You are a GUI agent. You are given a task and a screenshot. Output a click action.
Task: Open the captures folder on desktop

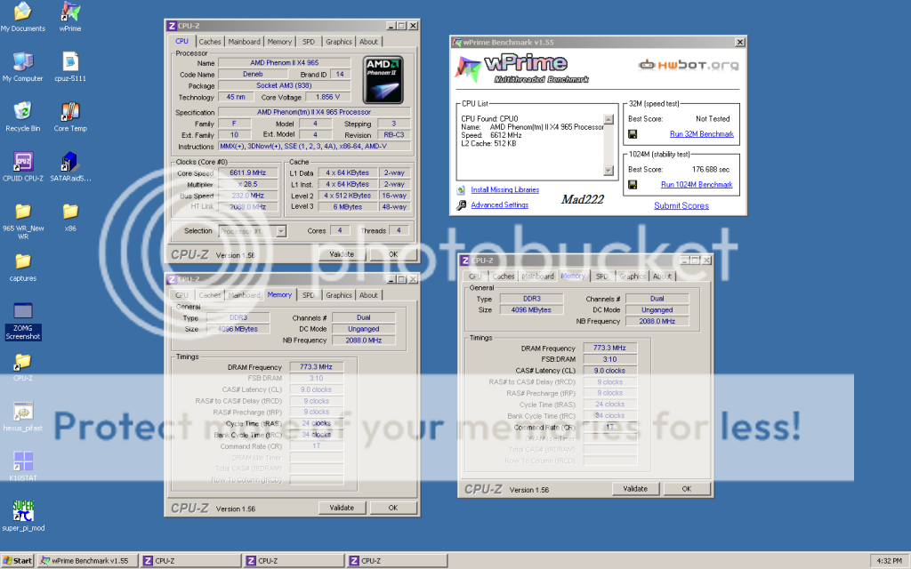point(23,261)
